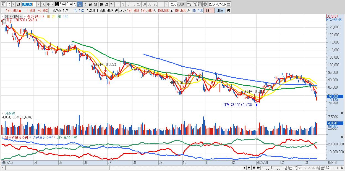Viewport: 345px width, 171px height.
Task: Open the dropdown arrow beside the speaker icon
Action: pos(52,4)
